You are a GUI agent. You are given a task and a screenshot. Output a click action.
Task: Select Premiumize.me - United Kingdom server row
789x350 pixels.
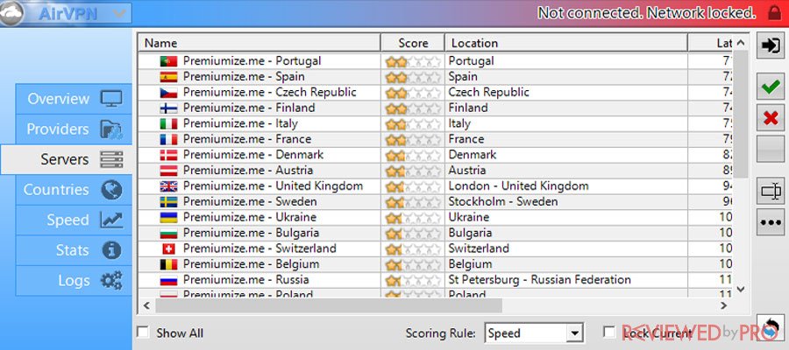(x=436, y=185)
